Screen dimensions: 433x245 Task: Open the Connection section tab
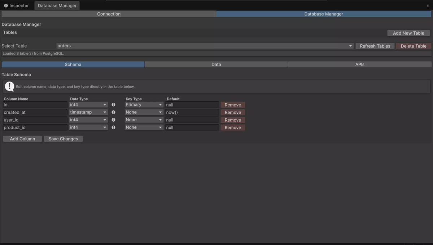pyautogui.click(x=109, y=14)
